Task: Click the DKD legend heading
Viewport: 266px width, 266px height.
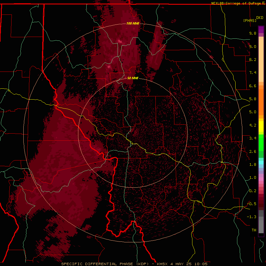Action: point(260,18)
